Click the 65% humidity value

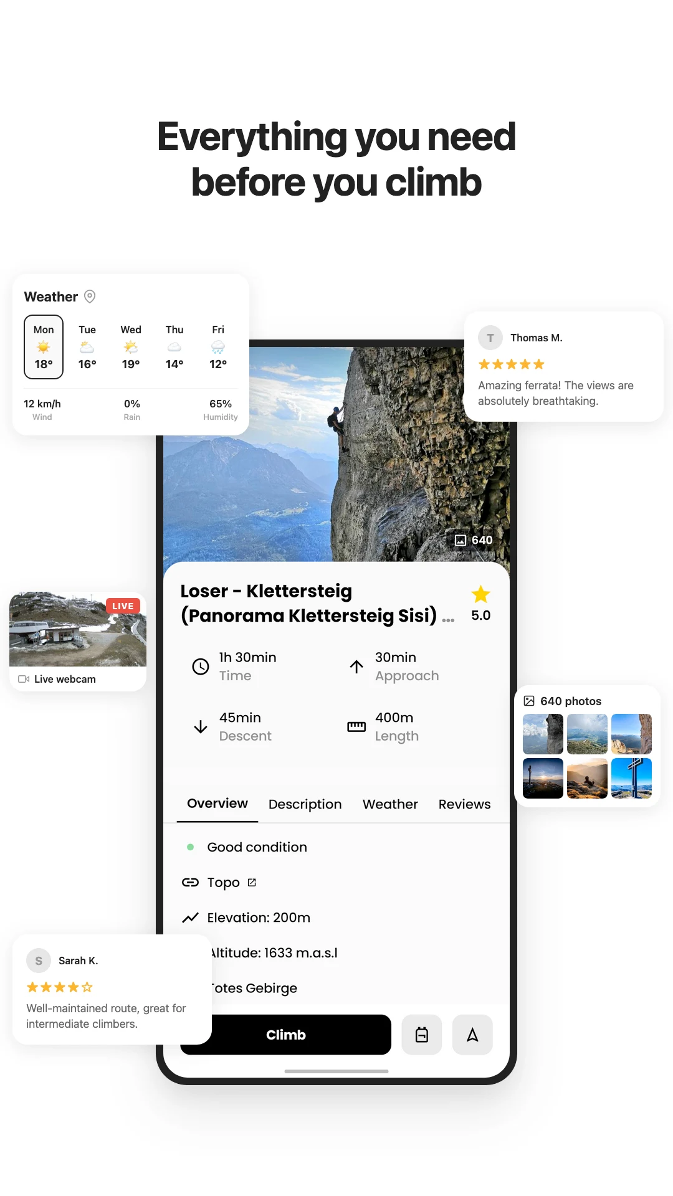(x=221, y=404)
